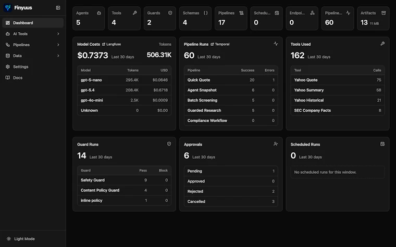Screen dimensions: 396x247
Task: Open the Docs menu item
Action: pos(33,77)
